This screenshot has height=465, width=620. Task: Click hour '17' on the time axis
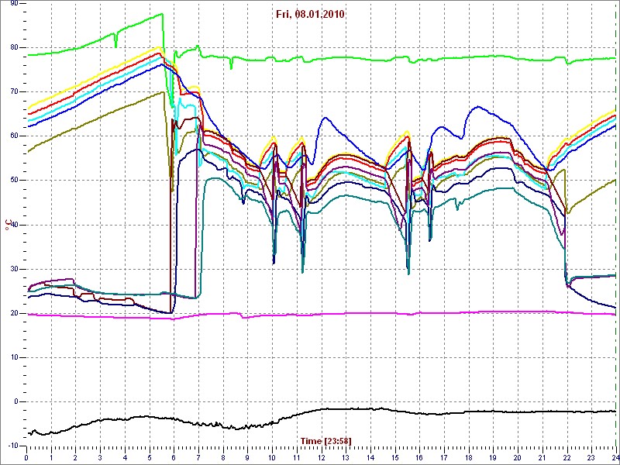pyautogui.click(x=444, y=456)
